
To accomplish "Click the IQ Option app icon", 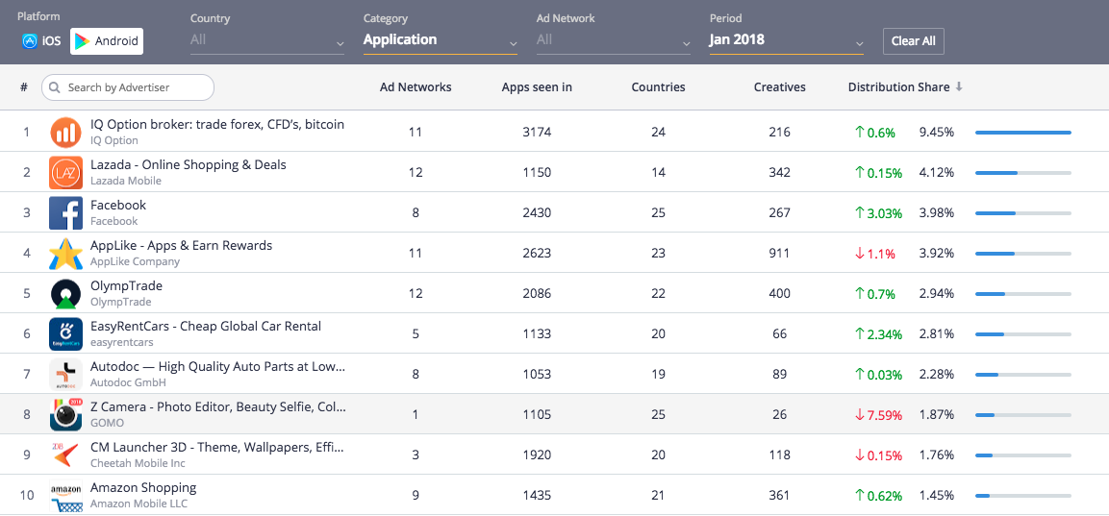I will tap(65, 133).
